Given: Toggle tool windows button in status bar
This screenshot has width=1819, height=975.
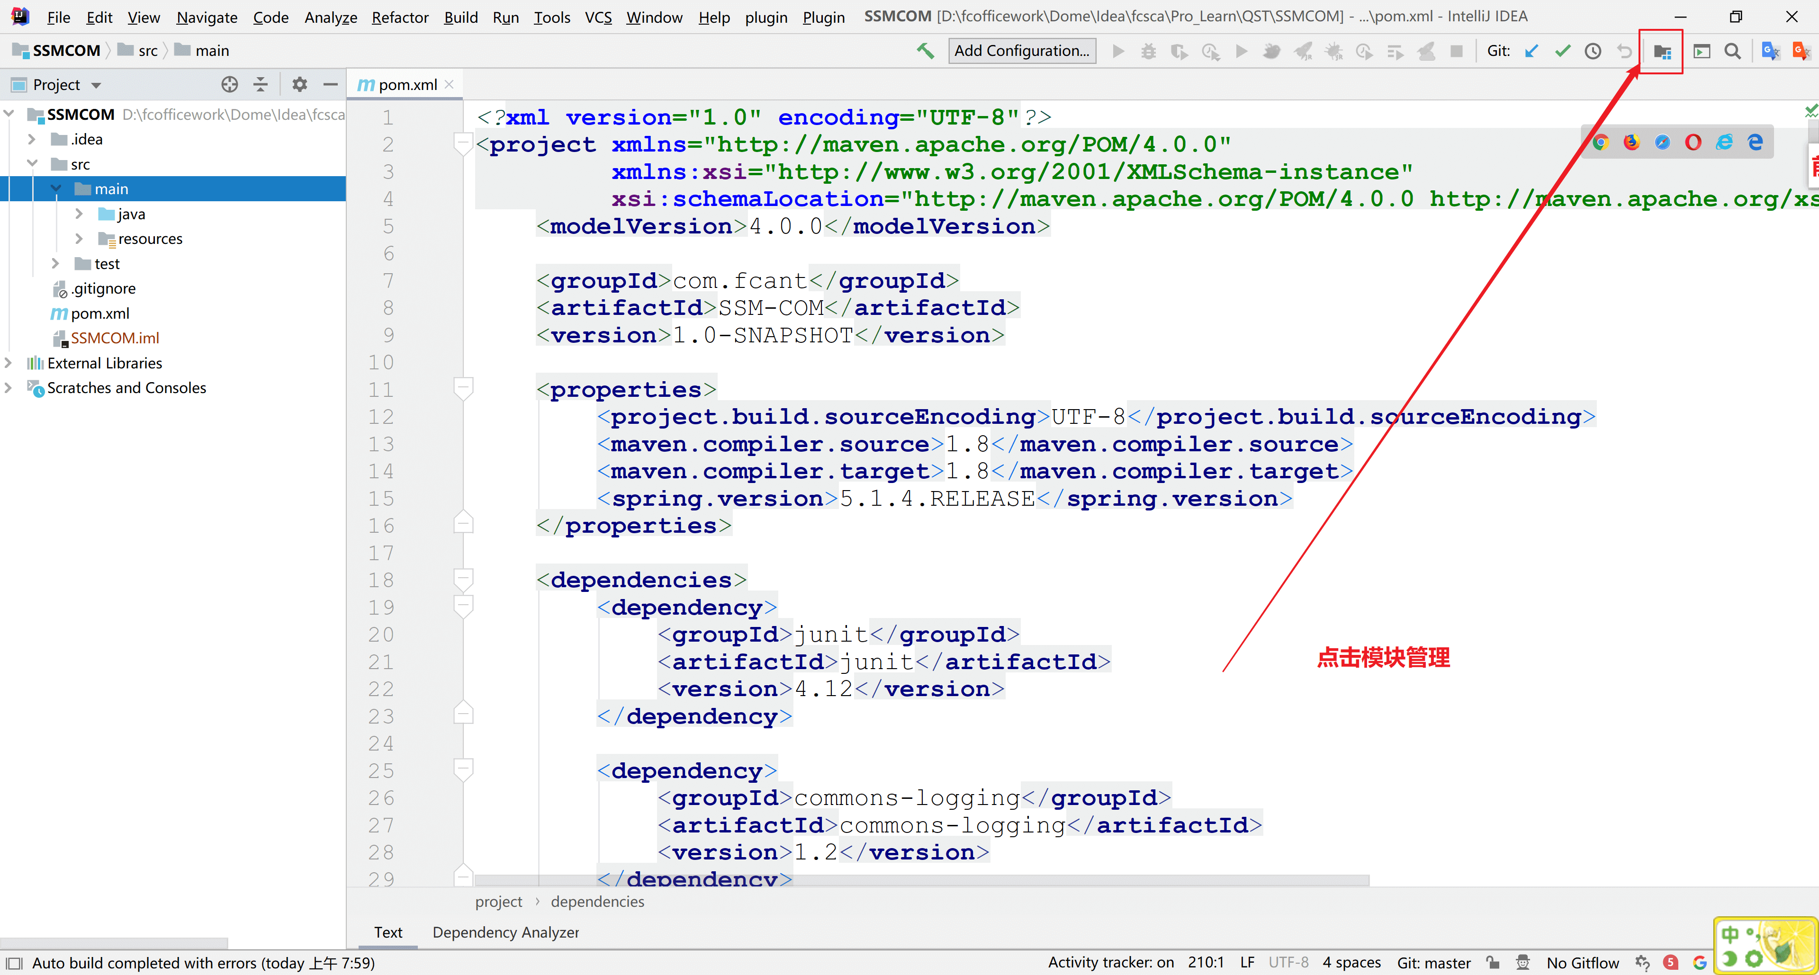Looking at the screenshot, I should coord(14,963).
